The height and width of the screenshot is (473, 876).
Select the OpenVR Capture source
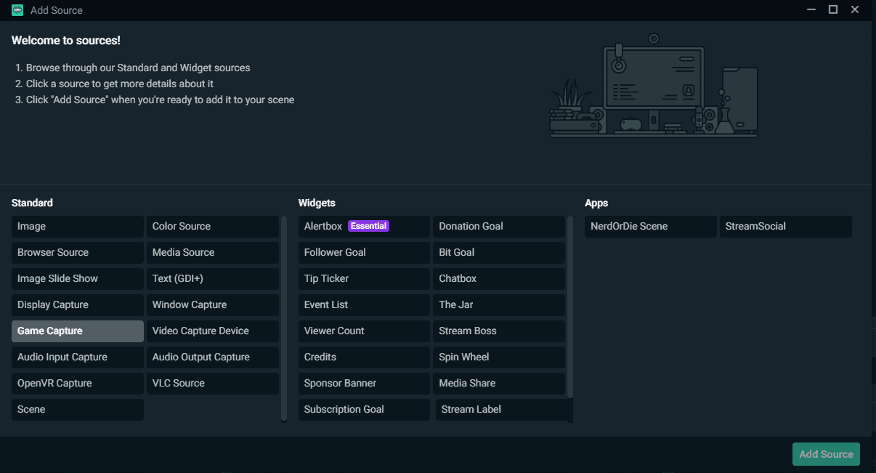tap(77, 383)
